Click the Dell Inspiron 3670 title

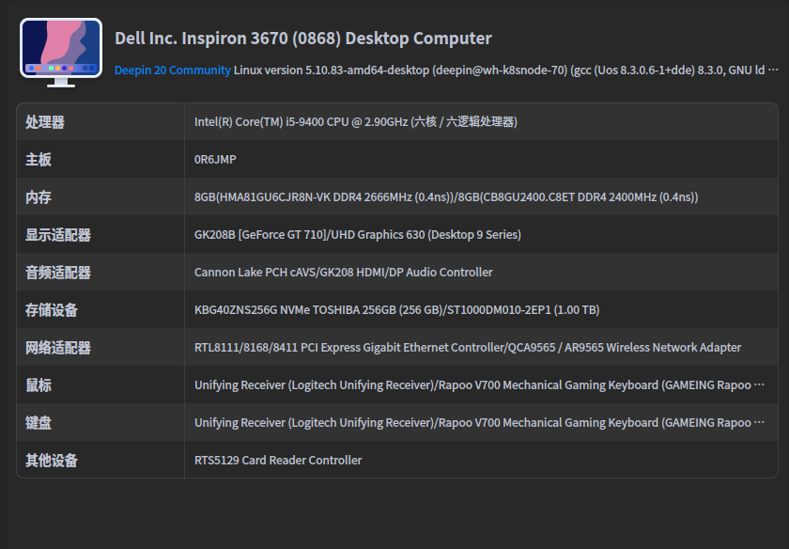(303, 39)
